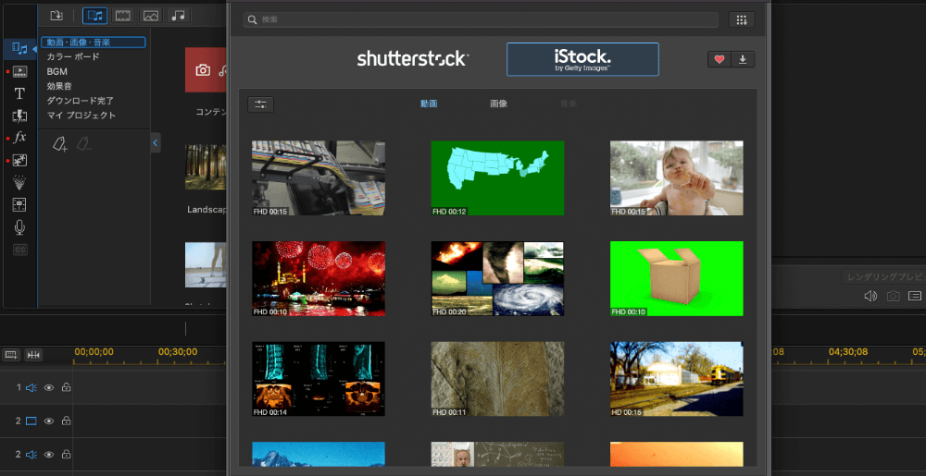Click the add tag icon
Screen dimensions: 926x476
point(59,143)
